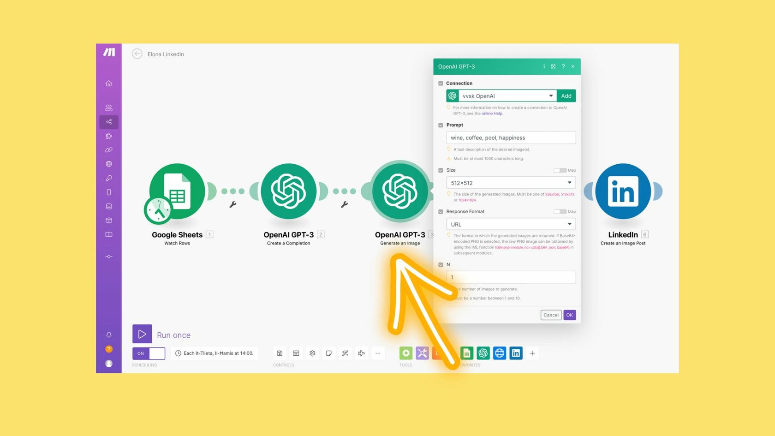This screenshot has width=775, height=436.
Task: Open the Notes control icon
Action: [x=328, y=353]
